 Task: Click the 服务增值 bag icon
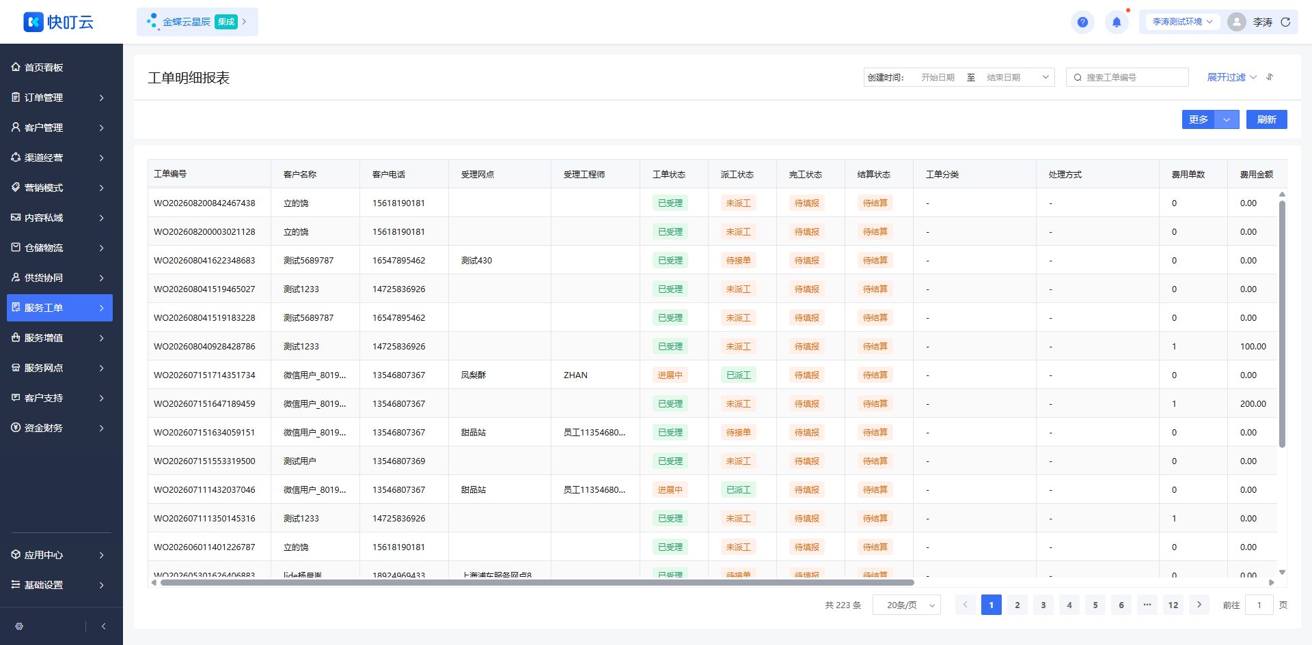click(x=16, y=337)
